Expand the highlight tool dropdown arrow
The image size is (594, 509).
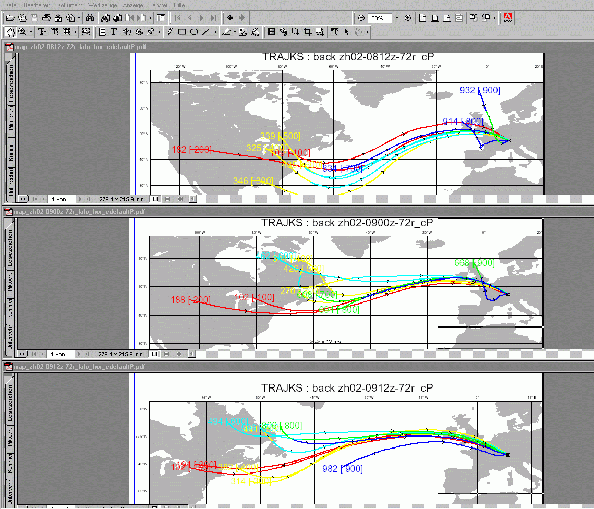click(x=235, y=32)
